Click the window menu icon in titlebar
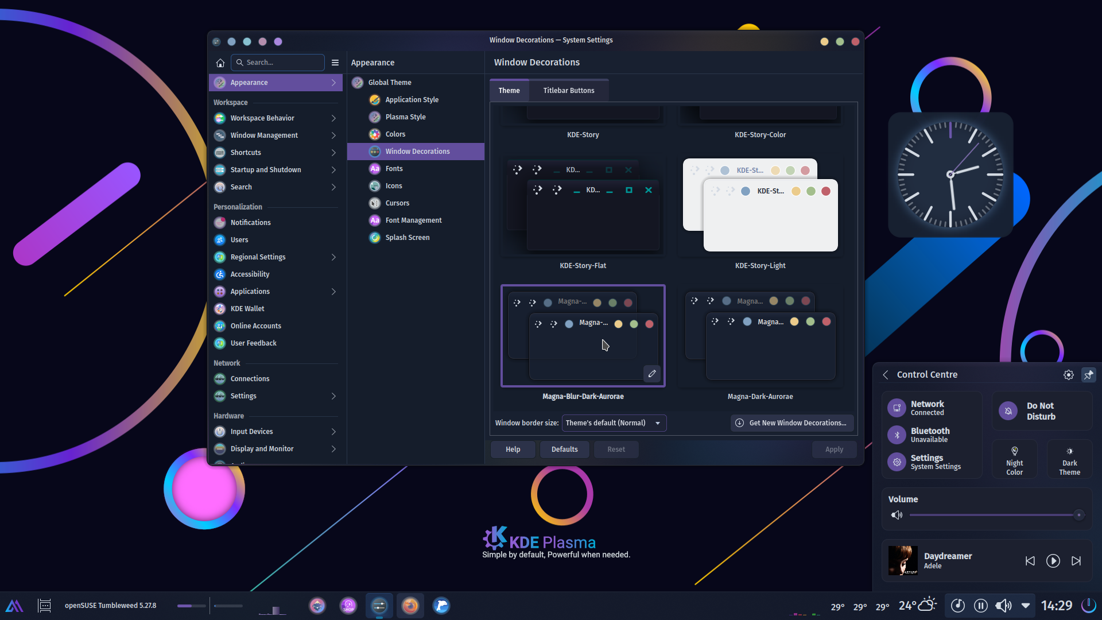Viewport: 1102px width, 620px height. click(x=216, y=41)
